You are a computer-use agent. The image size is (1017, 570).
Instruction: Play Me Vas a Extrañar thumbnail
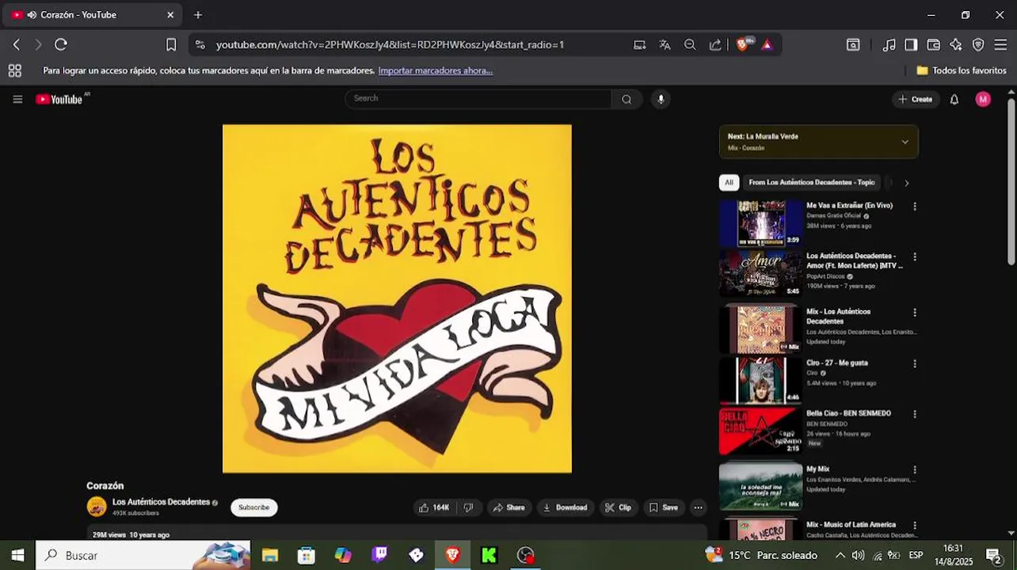point(760,223)
